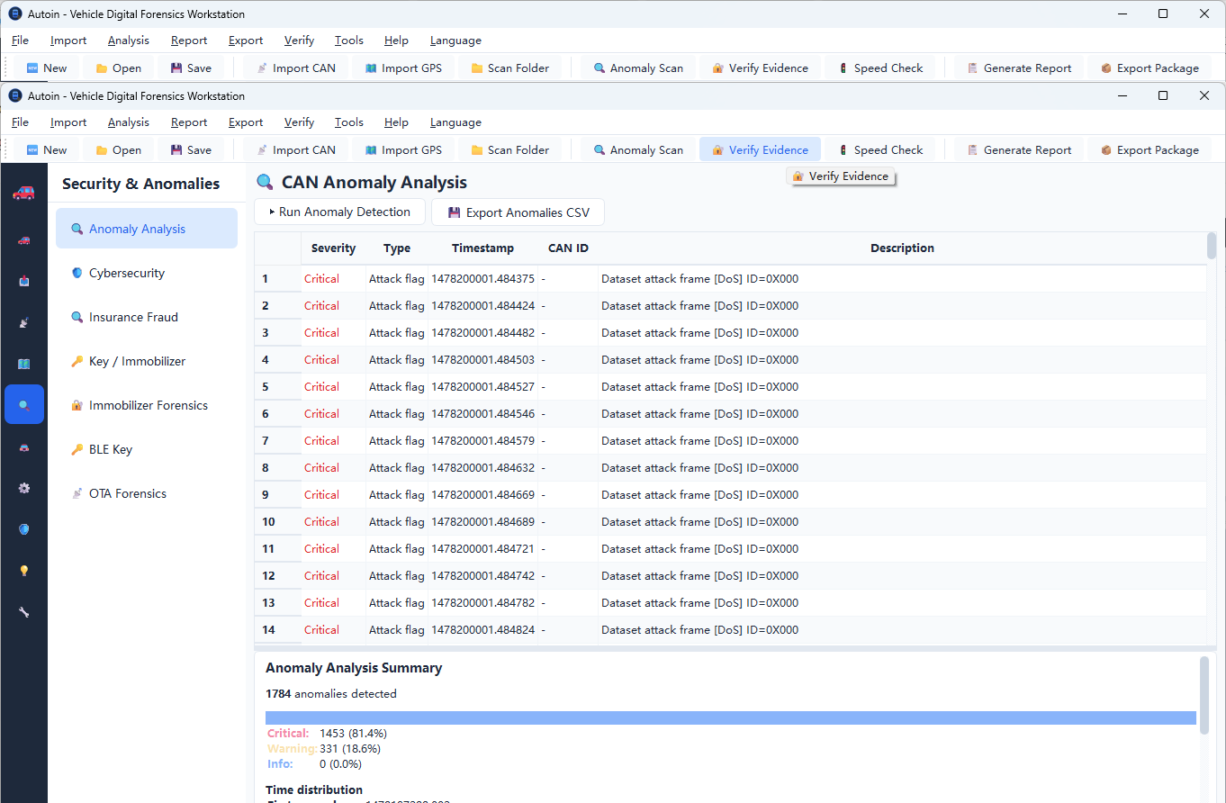The height and width of the screenshot is (803, 1226).
Task: Open the police car sidebar section
Action: (x=23, y=447)
